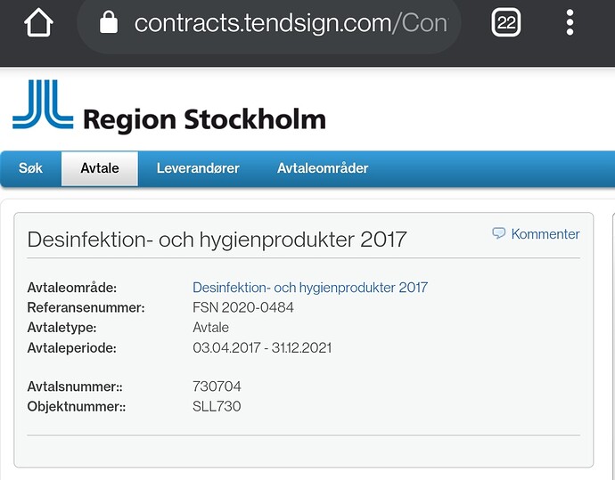Click the Region Stockholm logo emblem
615x480 pixels.
click(43, 104)
